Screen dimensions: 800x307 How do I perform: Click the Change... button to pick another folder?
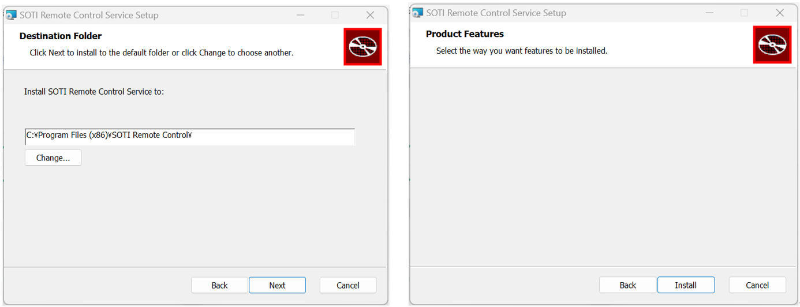tap(53, 158)
